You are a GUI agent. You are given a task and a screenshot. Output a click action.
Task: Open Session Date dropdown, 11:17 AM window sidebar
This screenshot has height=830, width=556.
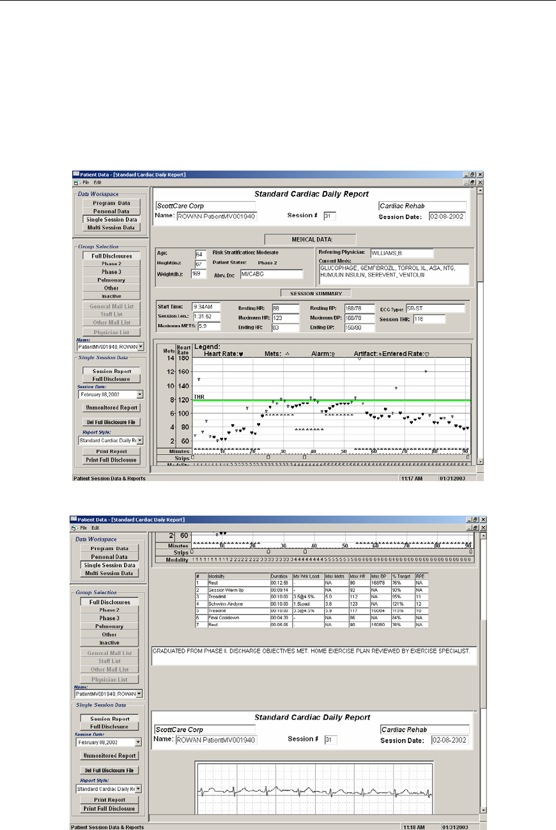pyautogui.click(x=139, y=395)
